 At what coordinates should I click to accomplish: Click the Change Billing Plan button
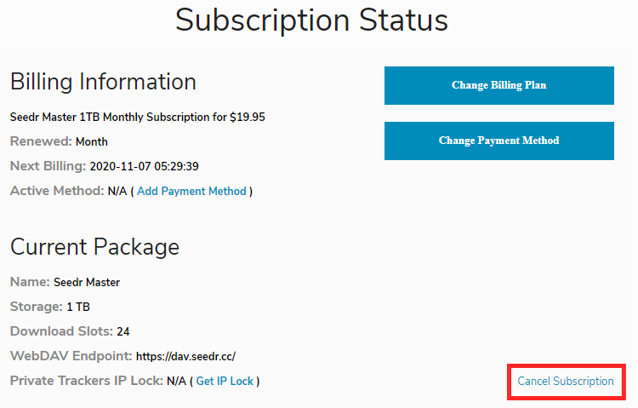click(498, 85)
